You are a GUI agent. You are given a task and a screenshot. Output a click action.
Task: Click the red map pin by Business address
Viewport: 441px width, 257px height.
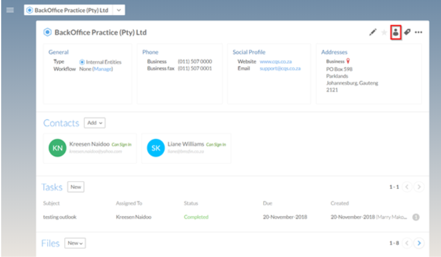tap(348, 61)
